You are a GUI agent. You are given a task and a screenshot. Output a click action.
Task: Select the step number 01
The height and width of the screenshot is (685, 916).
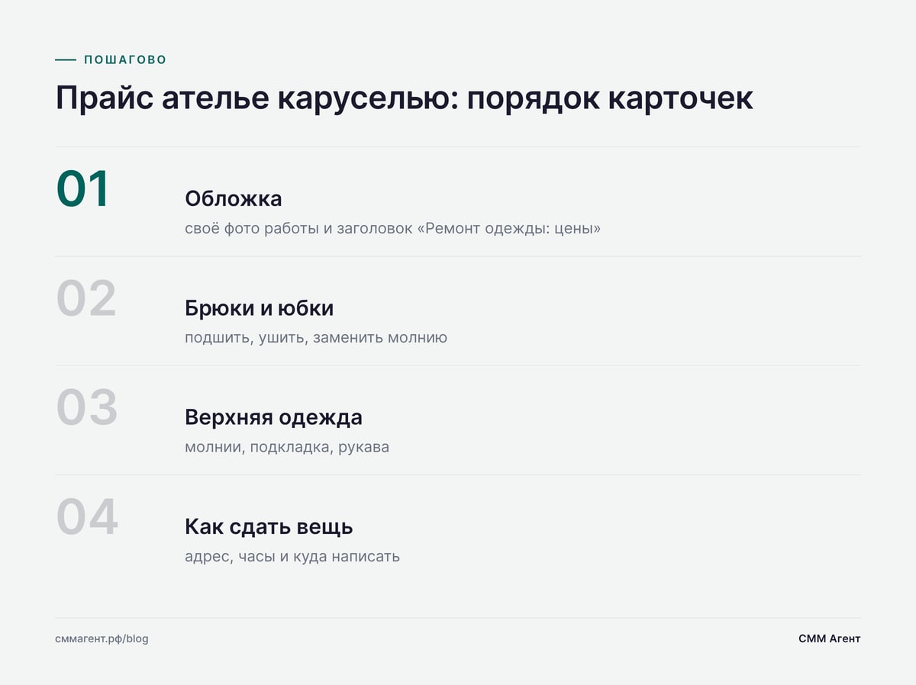tap(83, 189)
